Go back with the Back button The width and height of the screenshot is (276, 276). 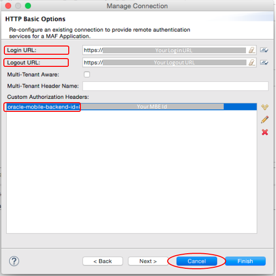pyautogui.click(x=103, y=261)
